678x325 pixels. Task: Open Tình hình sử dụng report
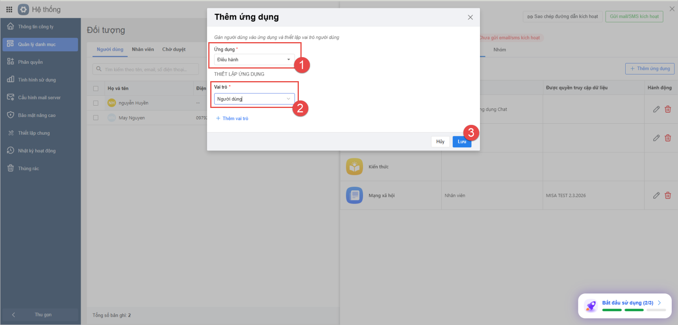pyautogui.click(x=40, y=80)
